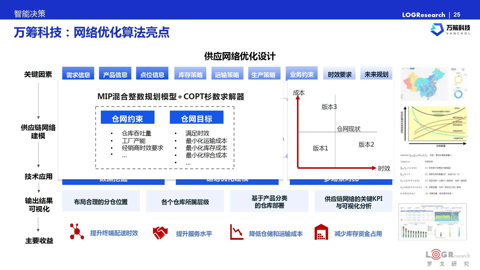Click the 仓网现状 chart label
The image size is (480, 270).
pyautogui.click(x=348, y=129)
